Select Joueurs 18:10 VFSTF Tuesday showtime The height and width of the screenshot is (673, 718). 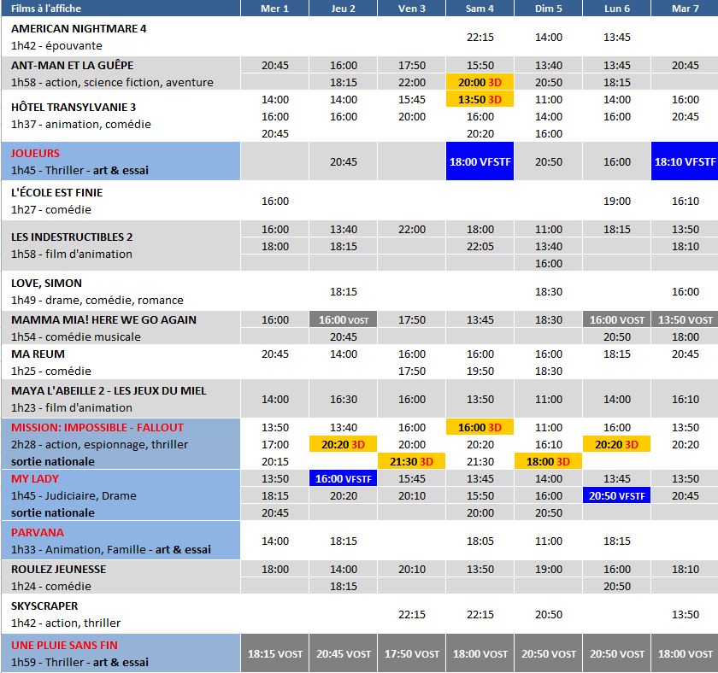click(685, 161)
